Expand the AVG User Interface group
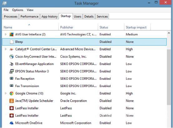The width and height of the screenshot is (173, 128). [x=6, y=34]
